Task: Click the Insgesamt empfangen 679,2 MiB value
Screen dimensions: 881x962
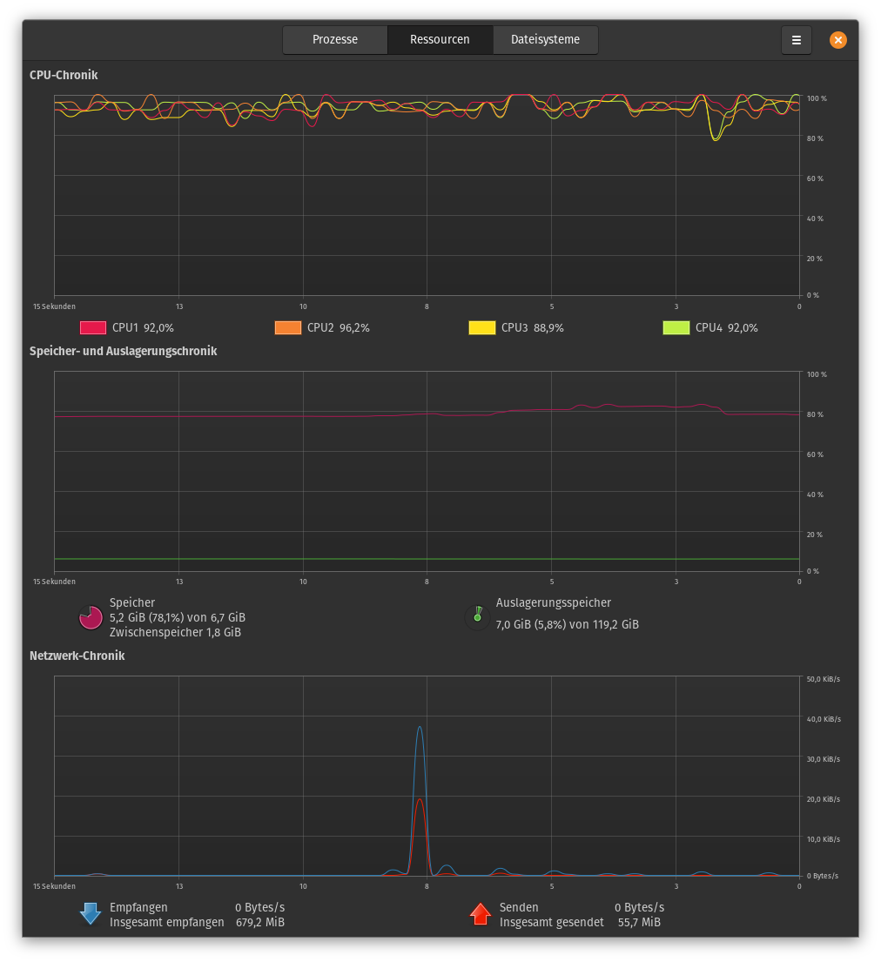Action: 260,922
